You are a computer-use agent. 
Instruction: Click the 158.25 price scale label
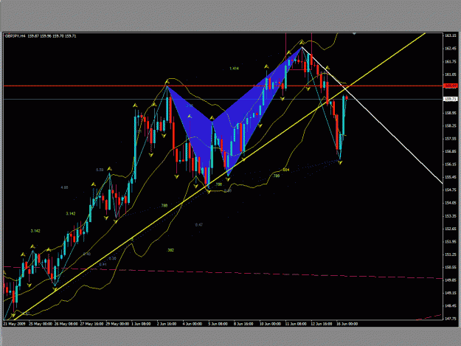(449, 126)
